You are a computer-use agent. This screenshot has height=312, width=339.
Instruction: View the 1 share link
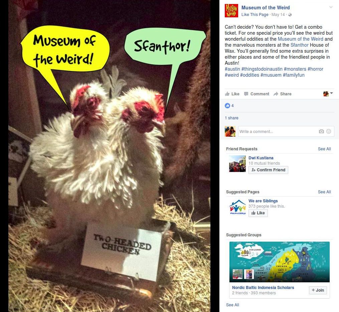coord(231,118)
